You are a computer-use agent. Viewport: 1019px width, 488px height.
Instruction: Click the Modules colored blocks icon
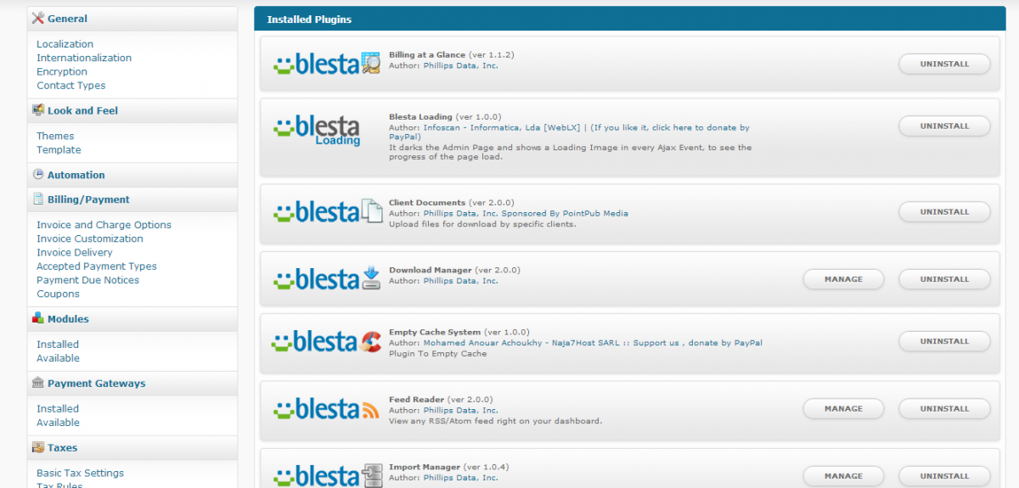(x=37, y=318)
